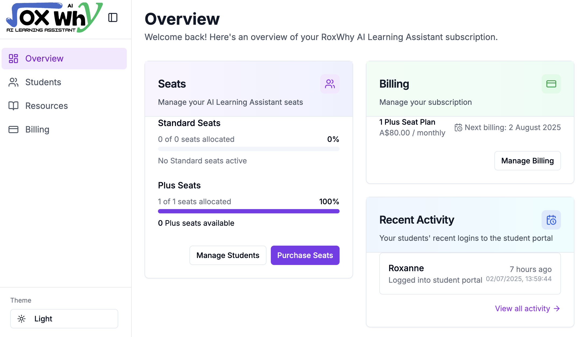Navigate to Billing in the sidebar

point(64,130)
